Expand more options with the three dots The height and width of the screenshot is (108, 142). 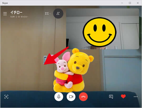[x=136, y=97]
